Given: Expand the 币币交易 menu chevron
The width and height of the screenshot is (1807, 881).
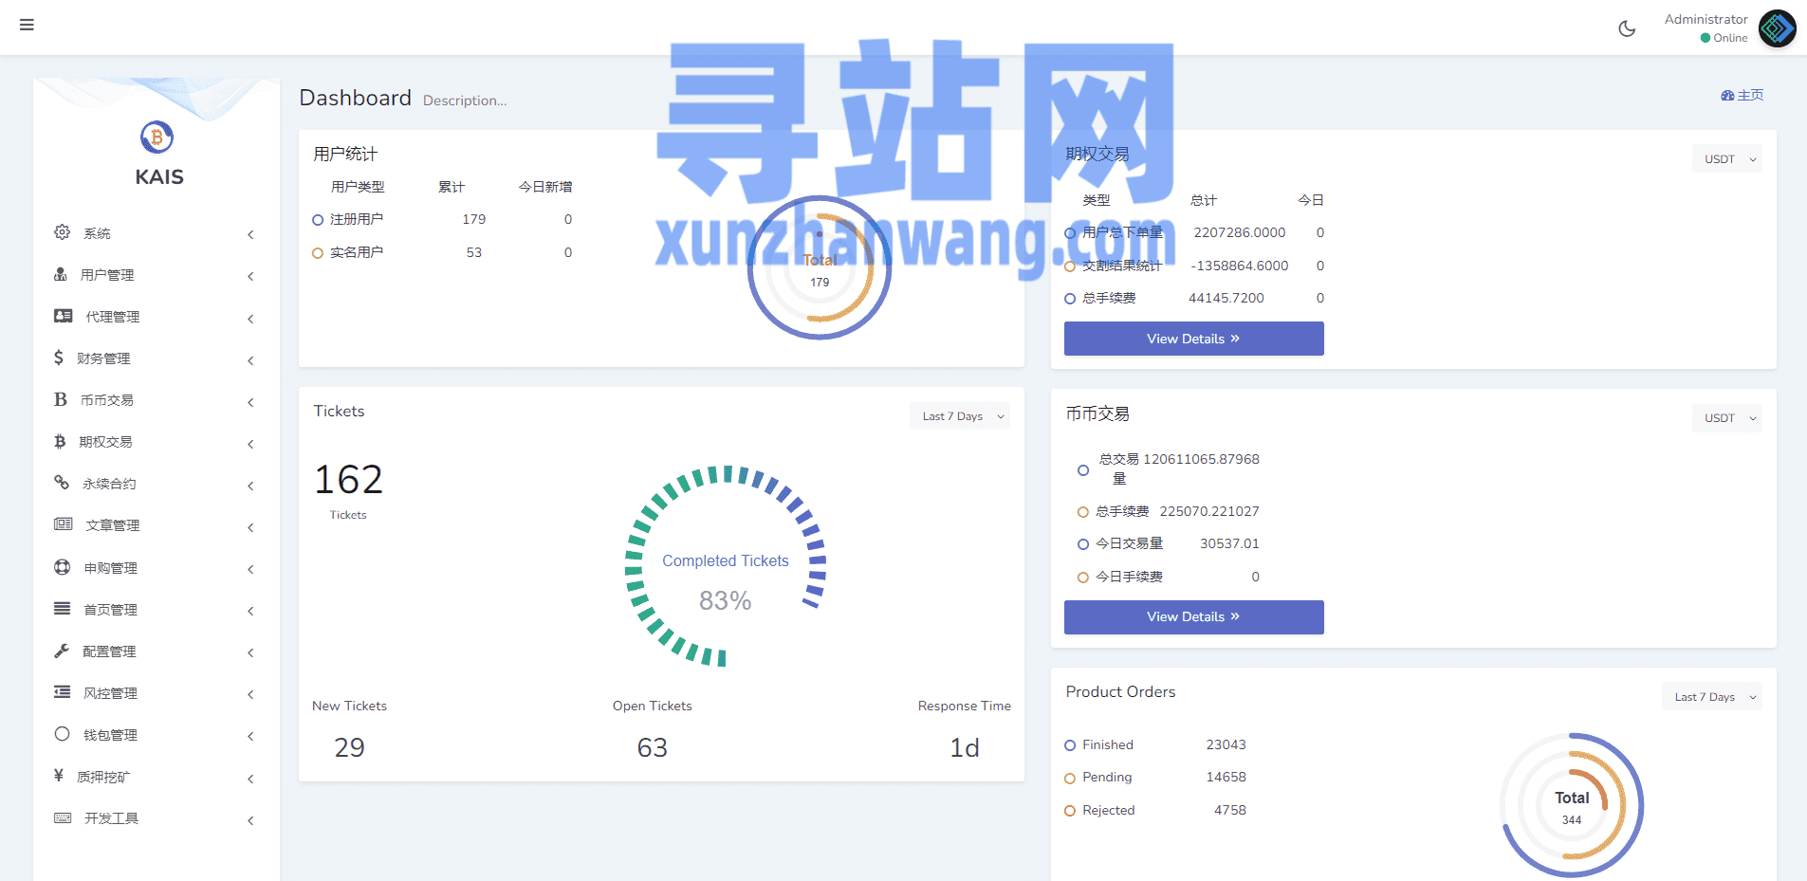Looking at the screenshot, I should 250,402.
